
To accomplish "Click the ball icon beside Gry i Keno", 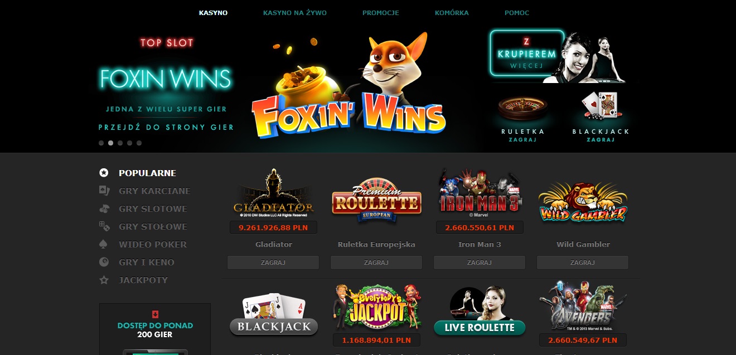I will click(104, 262).
